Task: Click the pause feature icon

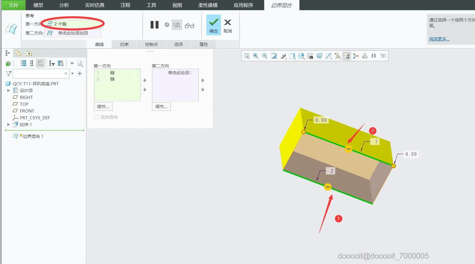Action: pos(155,25)
